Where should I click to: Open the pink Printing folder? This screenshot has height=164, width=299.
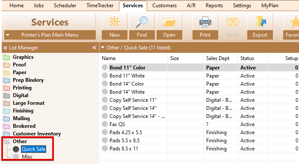point(7,88)
